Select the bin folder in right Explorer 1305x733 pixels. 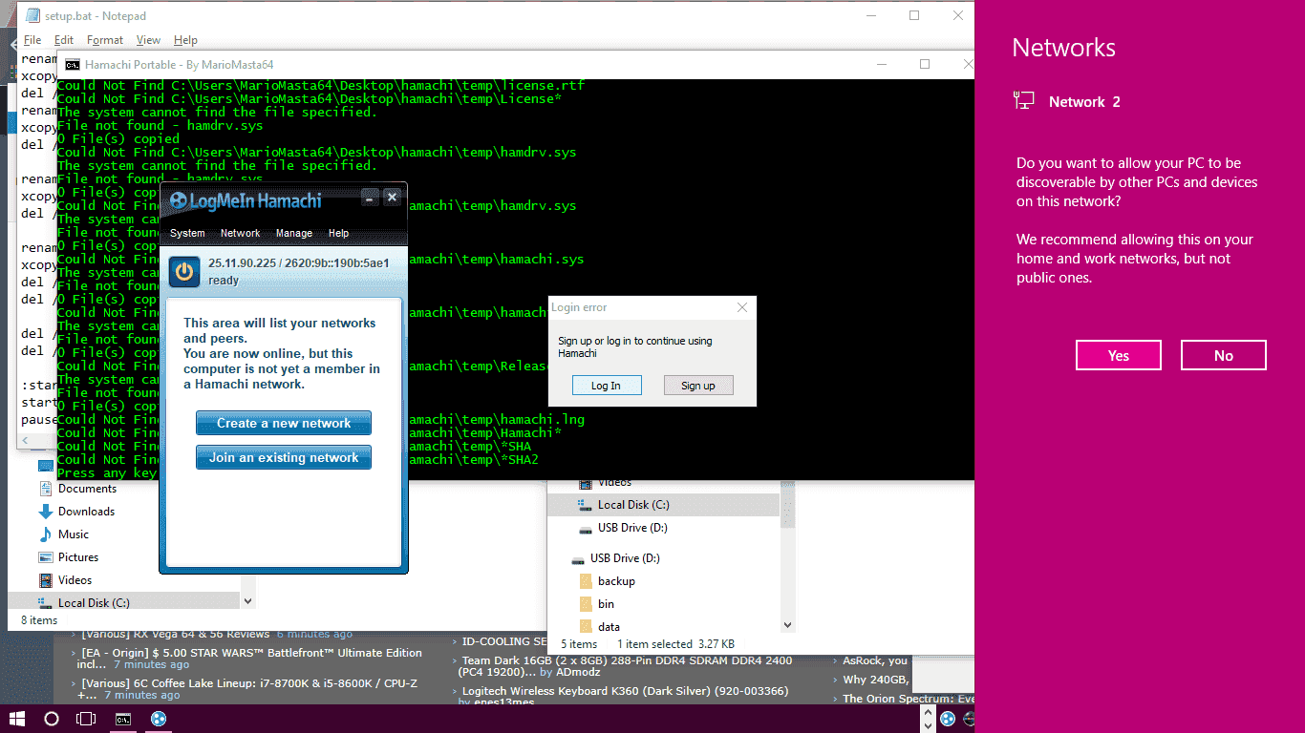tap(606, 604)
